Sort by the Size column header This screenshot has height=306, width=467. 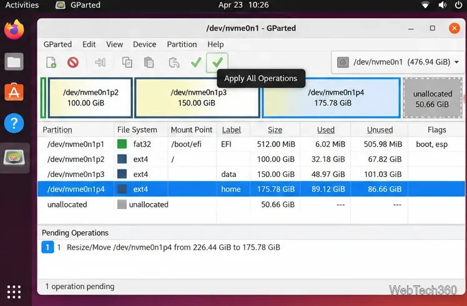275,130
